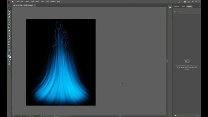Open the Arrange Documents icon
The width and height of the screenshot is (208, 117).
point(185,2)
